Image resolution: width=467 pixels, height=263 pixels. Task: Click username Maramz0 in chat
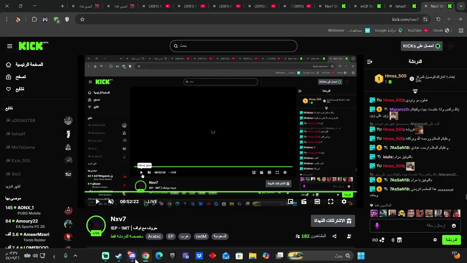(398, 110)
